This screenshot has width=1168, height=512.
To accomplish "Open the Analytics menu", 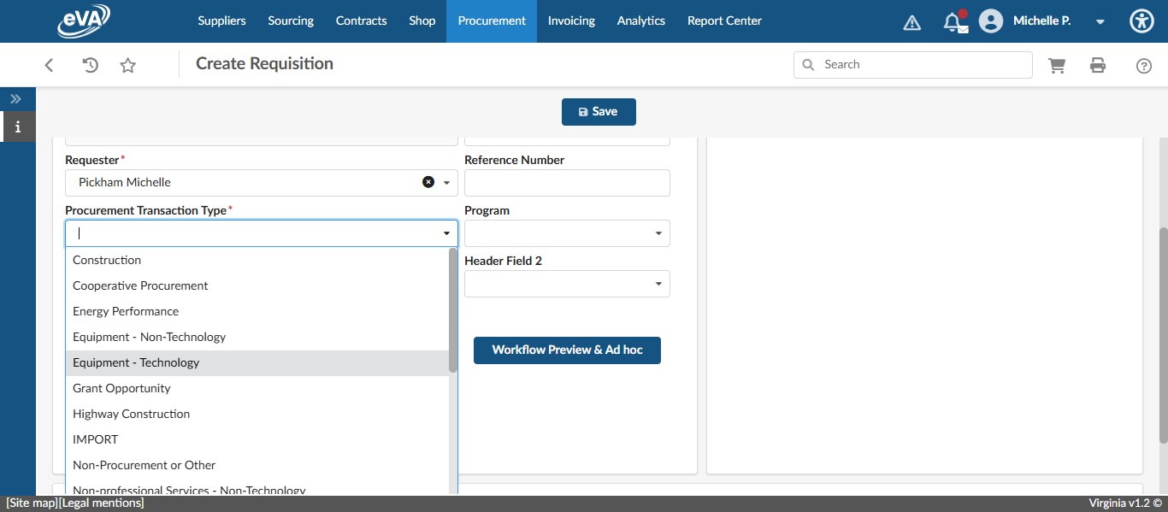I will [x=640, y=21].
